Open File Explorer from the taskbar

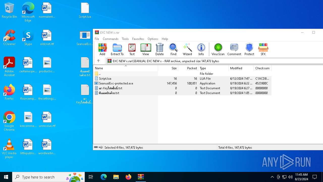pos(116,177)
